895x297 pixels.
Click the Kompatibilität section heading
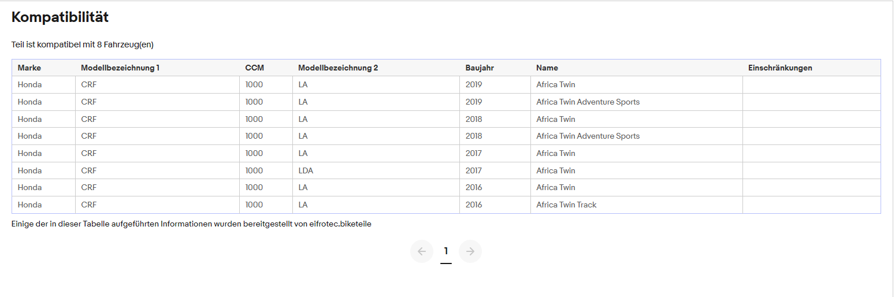[x=60, y=17]
